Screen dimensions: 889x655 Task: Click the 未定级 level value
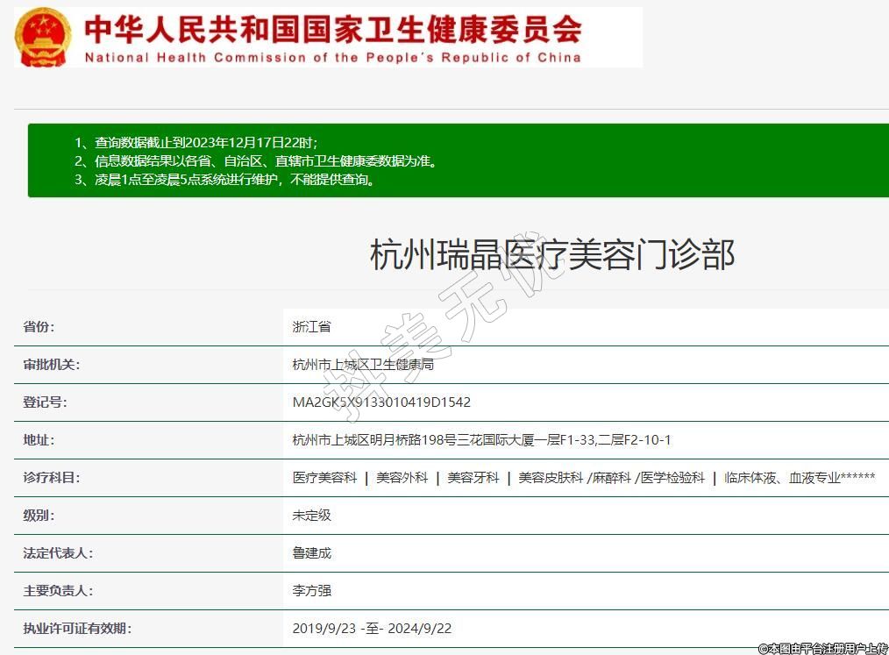click(311, 516)
